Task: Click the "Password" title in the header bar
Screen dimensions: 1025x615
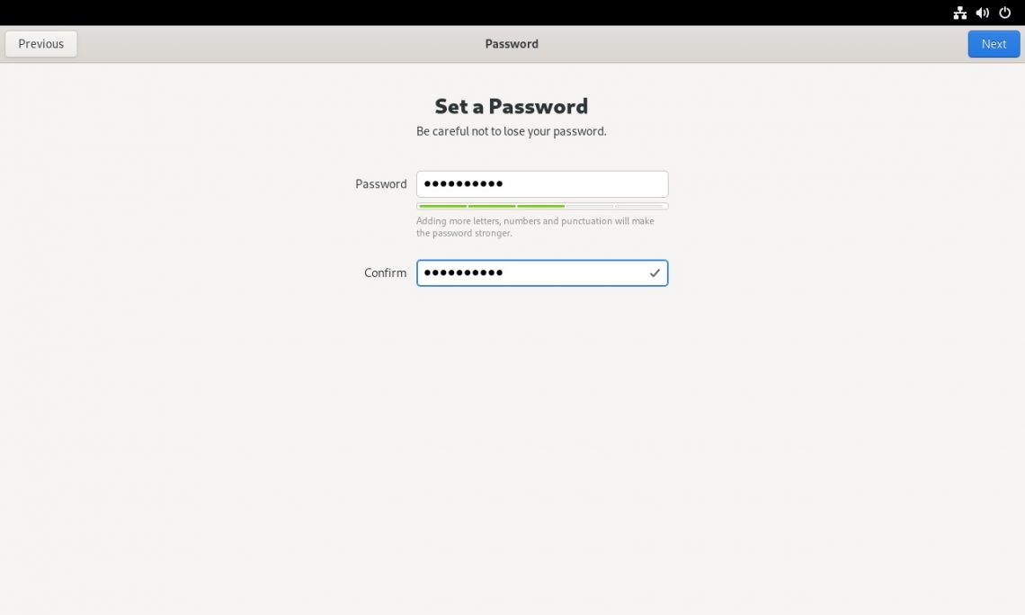Action: 512,44
